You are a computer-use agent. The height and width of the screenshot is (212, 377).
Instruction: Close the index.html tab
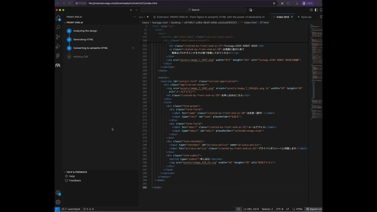(x=292, y=17)
